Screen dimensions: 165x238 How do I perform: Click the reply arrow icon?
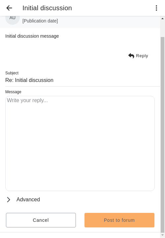(131, 56)
